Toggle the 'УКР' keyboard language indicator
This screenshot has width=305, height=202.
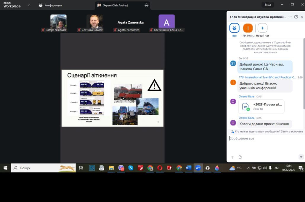[x=277, y=168]
